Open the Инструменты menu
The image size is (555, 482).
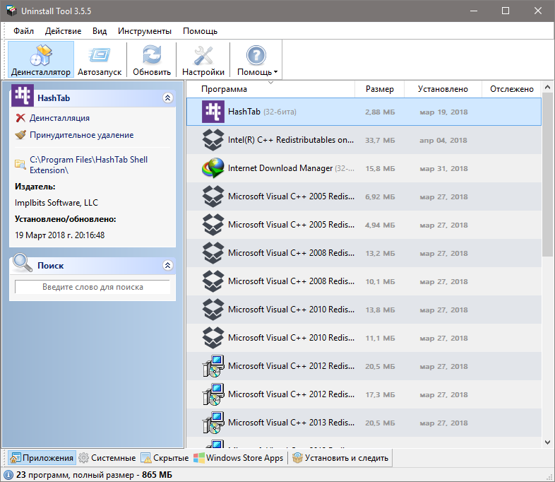click(x=145, y=31)
